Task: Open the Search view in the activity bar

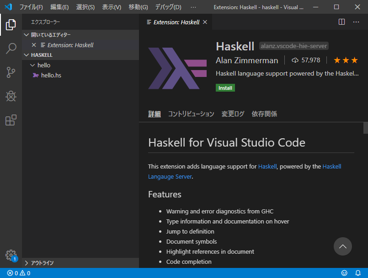Action: pyautogui.click(x=11, y=49)
